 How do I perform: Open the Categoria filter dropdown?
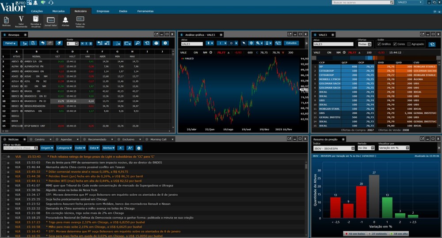point(64,148)
